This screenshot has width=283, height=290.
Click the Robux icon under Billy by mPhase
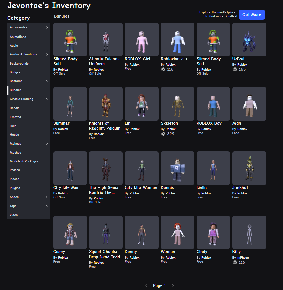click(x=235, y=262)
